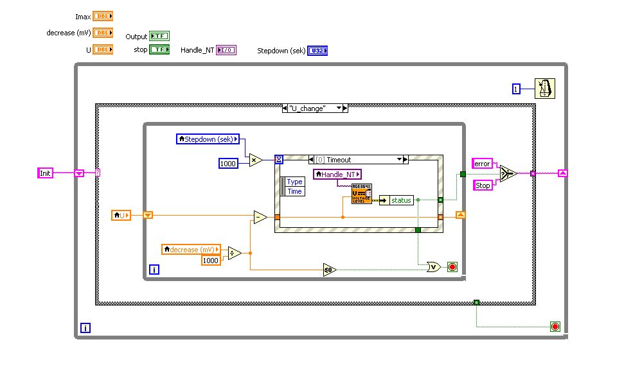Viewport: 642px width, 369px height.
Task: Go to next case after U_change
Action: (x=345, y=108)
